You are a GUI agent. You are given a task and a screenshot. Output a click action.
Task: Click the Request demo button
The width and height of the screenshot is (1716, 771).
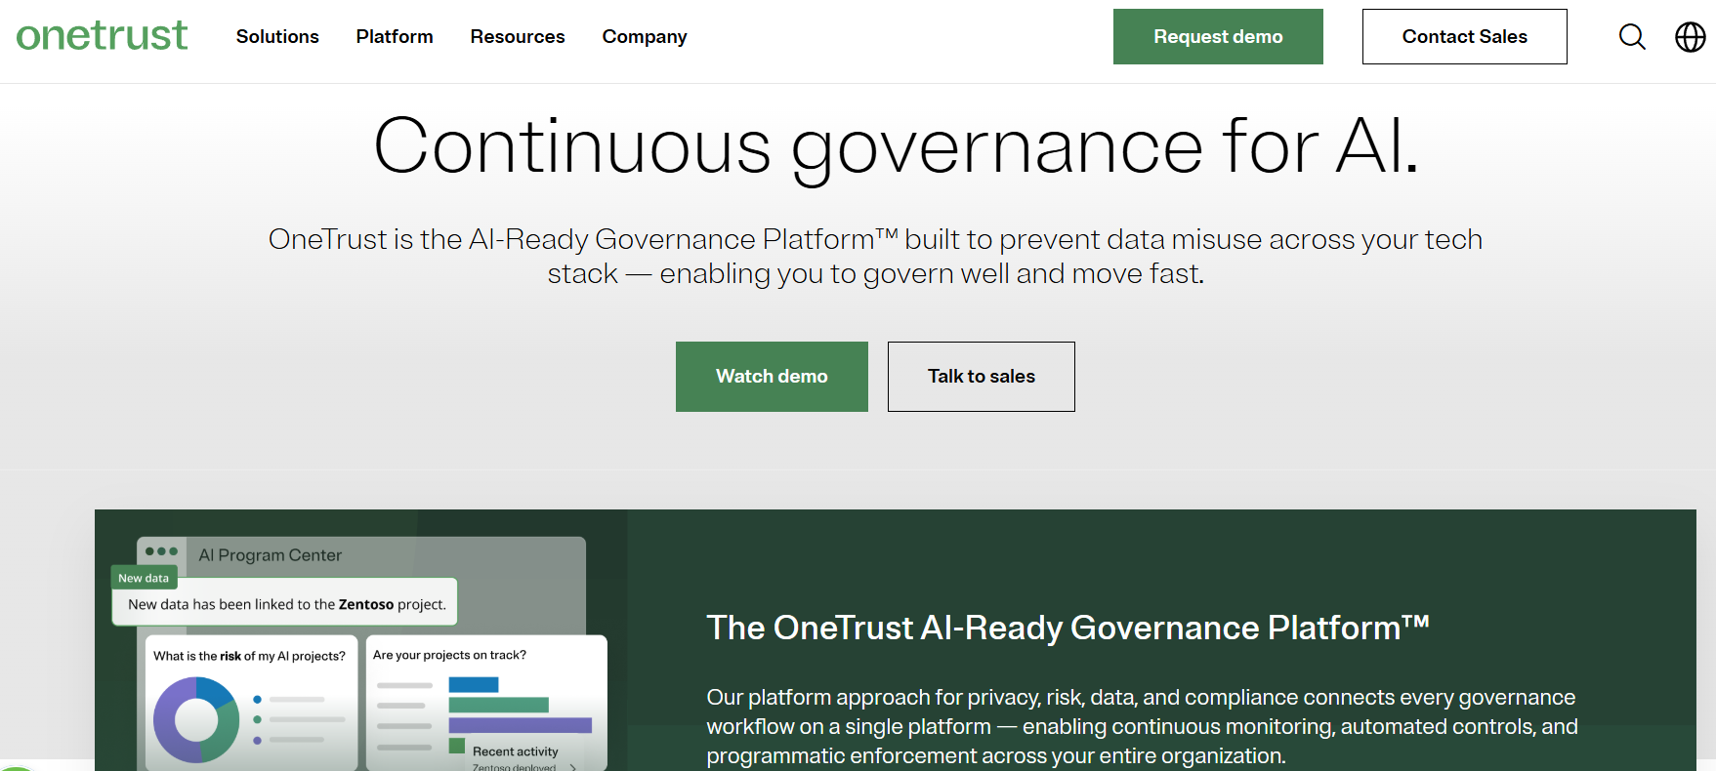click(1218, 37)
